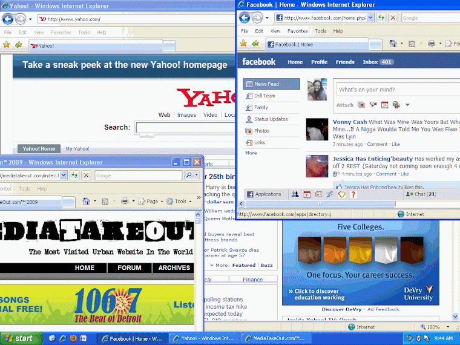Open Facebook address bar dropdown
The image size is (460, 345).
[x=370, y=18]
